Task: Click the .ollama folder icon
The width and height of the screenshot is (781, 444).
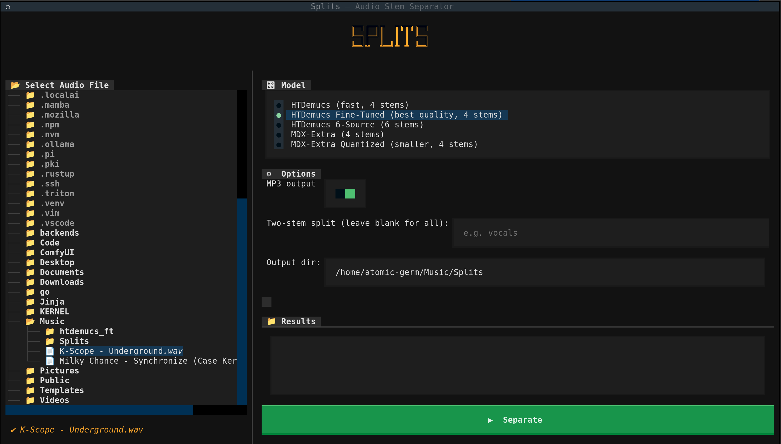Action: click(30, 144)
